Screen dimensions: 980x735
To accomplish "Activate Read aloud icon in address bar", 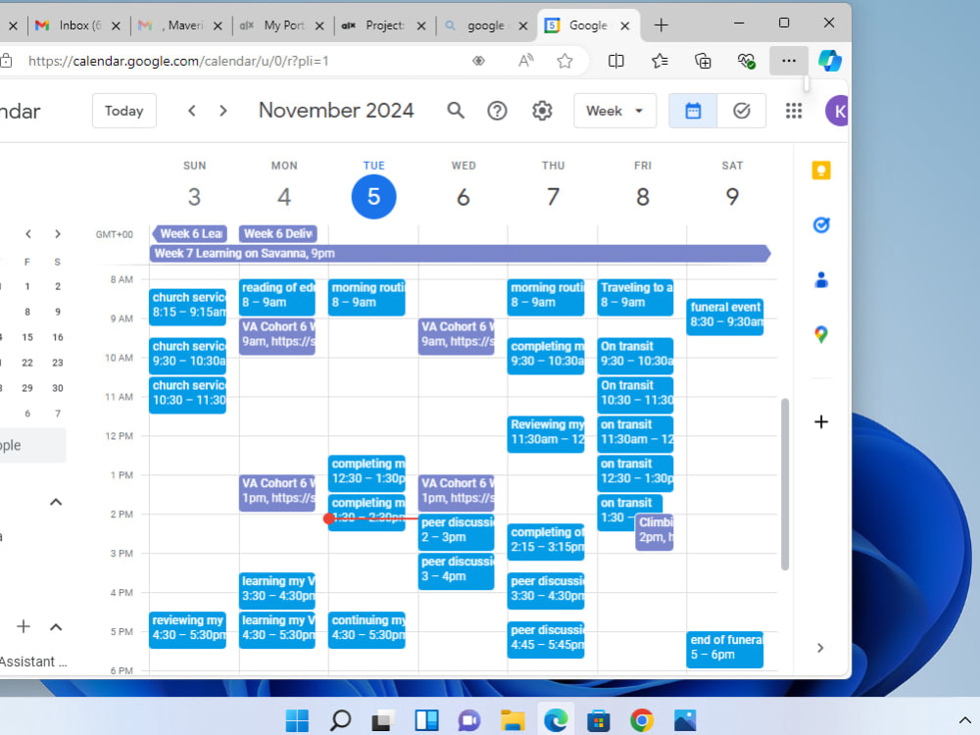I will pos(525,61).
